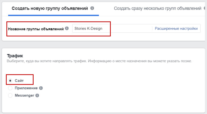Click the 'Приложение' option label text
207x114 pixels.
26,88
